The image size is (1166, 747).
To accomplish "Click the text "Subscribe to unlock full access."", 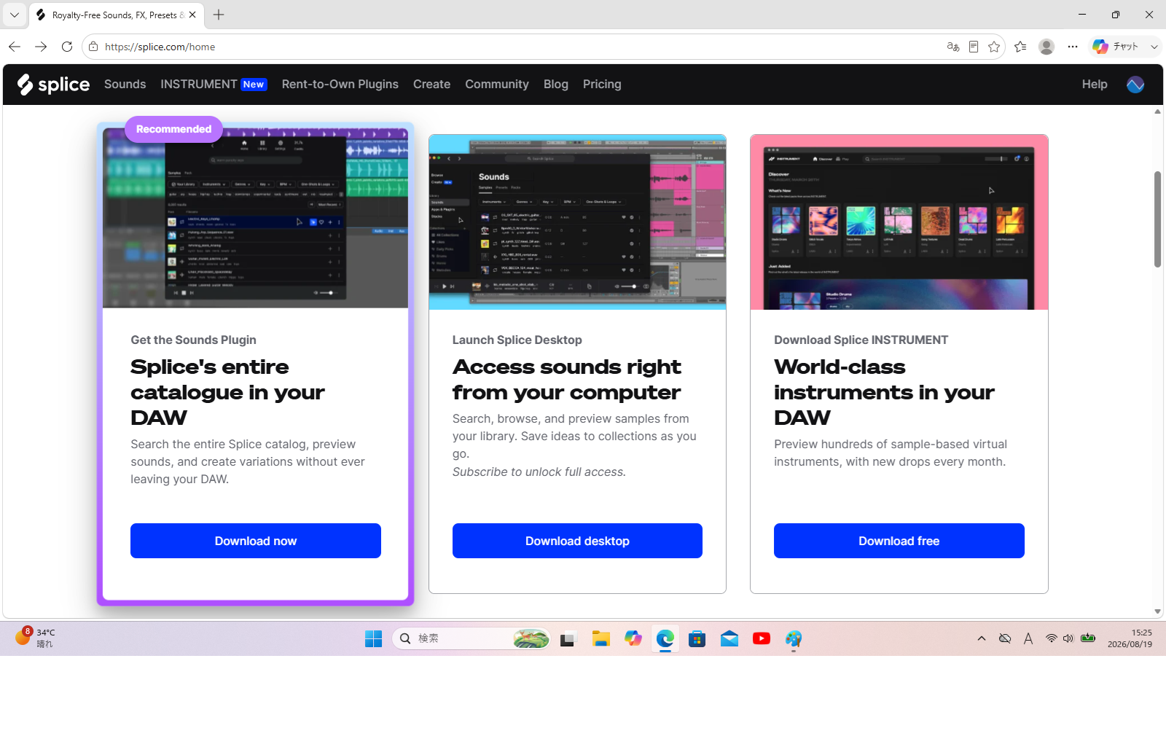I will pos(539,472).
